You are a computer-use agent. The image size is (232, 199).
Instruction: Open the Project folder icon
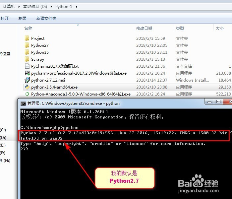[x=27, y=38]
